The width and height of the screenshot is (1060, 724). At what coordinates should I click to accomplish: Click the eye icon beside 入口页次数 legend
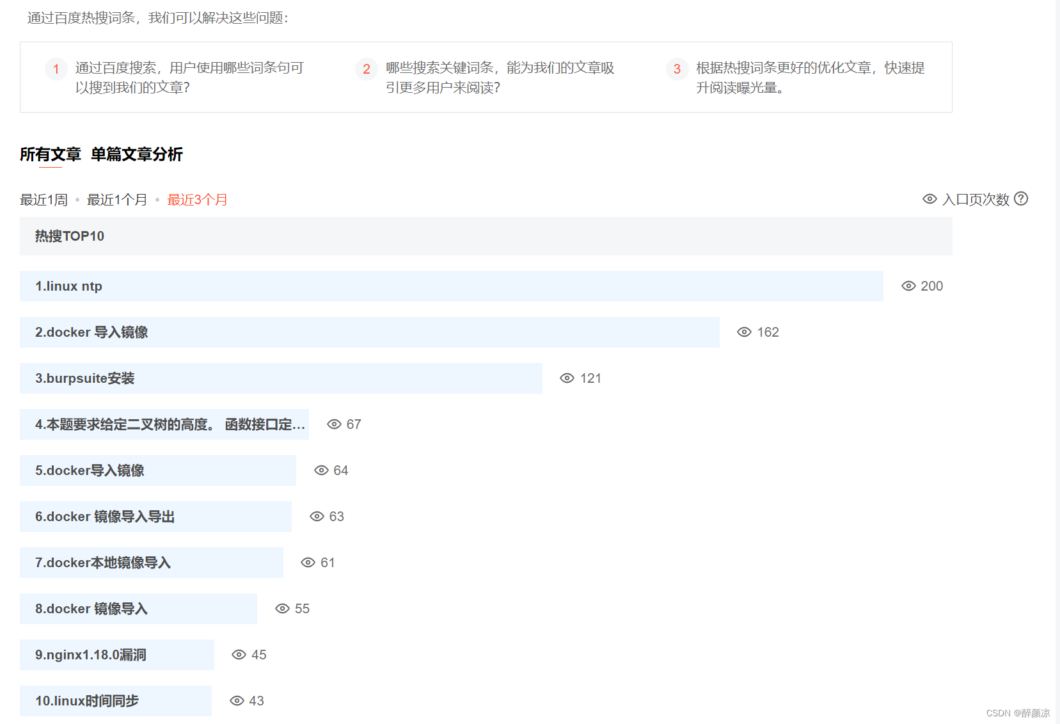929,199
